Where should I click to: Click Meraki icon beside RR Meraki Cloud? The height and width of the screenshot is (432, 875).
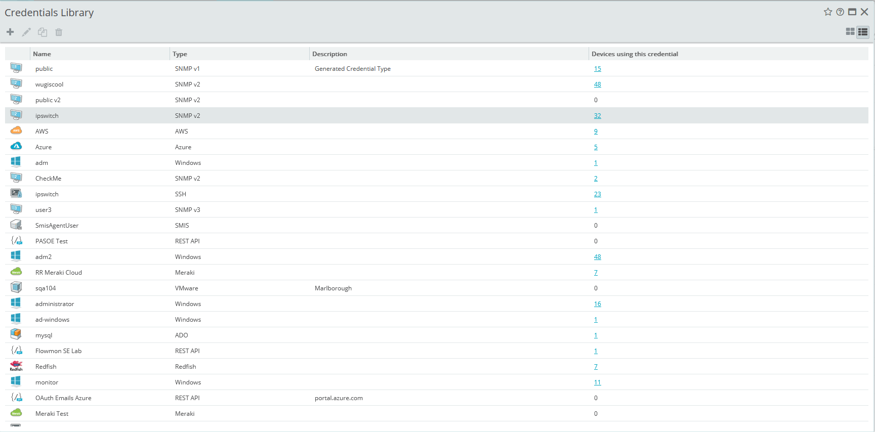click(16, 272)
